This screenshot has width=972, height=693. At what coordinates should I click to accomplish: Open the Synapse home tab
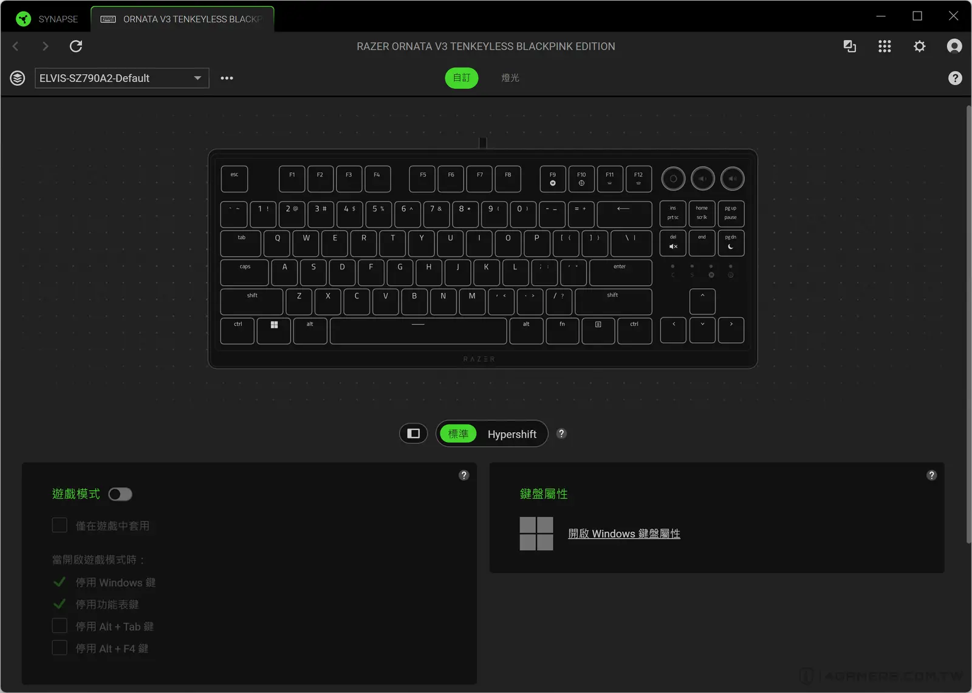tap(47, 19)
